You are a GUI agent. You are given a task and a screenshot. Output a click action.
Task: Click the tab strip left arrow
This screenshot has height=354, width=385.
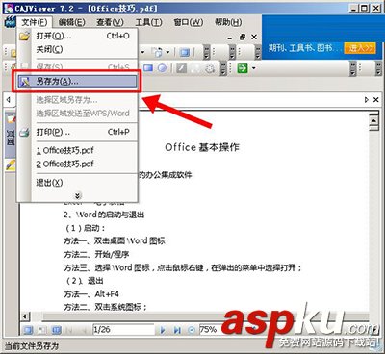[x=8, y=100]
